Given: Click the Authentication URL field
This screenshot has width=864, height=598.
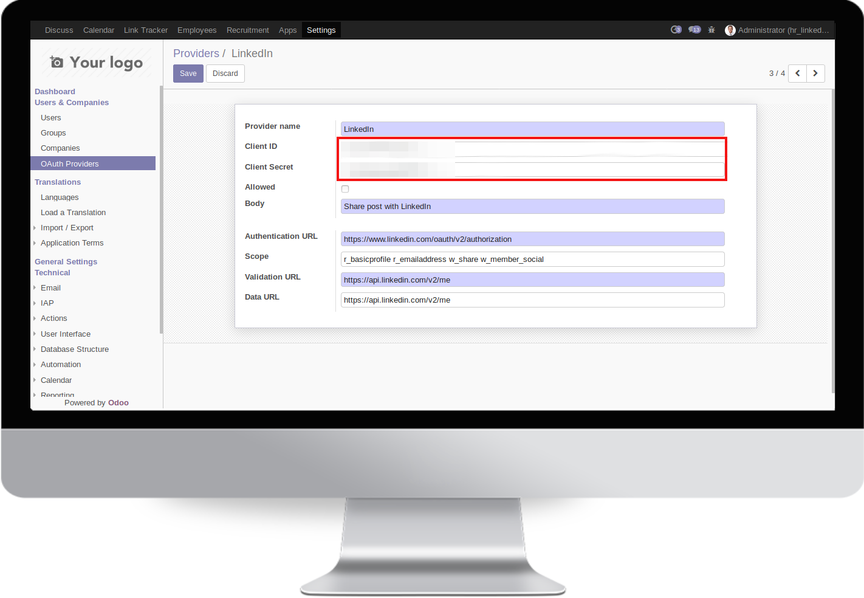Looking at the screenshot, I should pos(533,239).
